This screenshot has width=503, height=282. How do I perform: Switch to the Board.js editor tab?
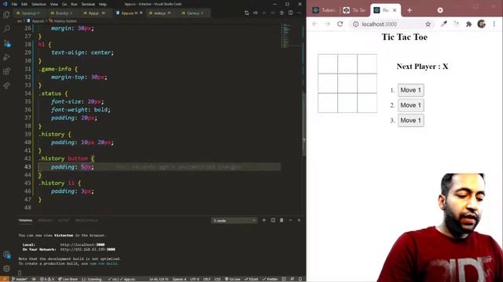[61, 13]
